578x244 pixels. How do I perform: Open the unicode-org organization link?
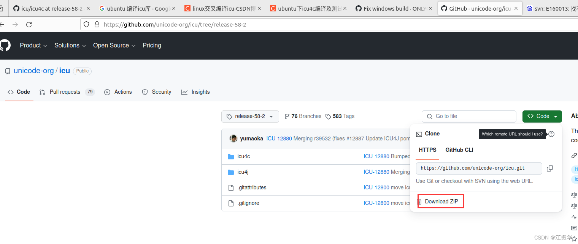tap(34, 71)
